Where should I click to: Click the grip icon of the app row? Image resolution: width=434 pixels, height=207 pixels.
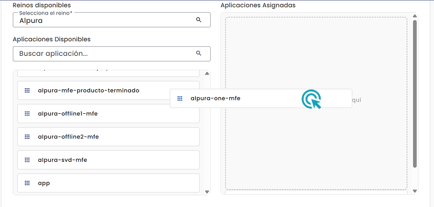coord(27,183)
